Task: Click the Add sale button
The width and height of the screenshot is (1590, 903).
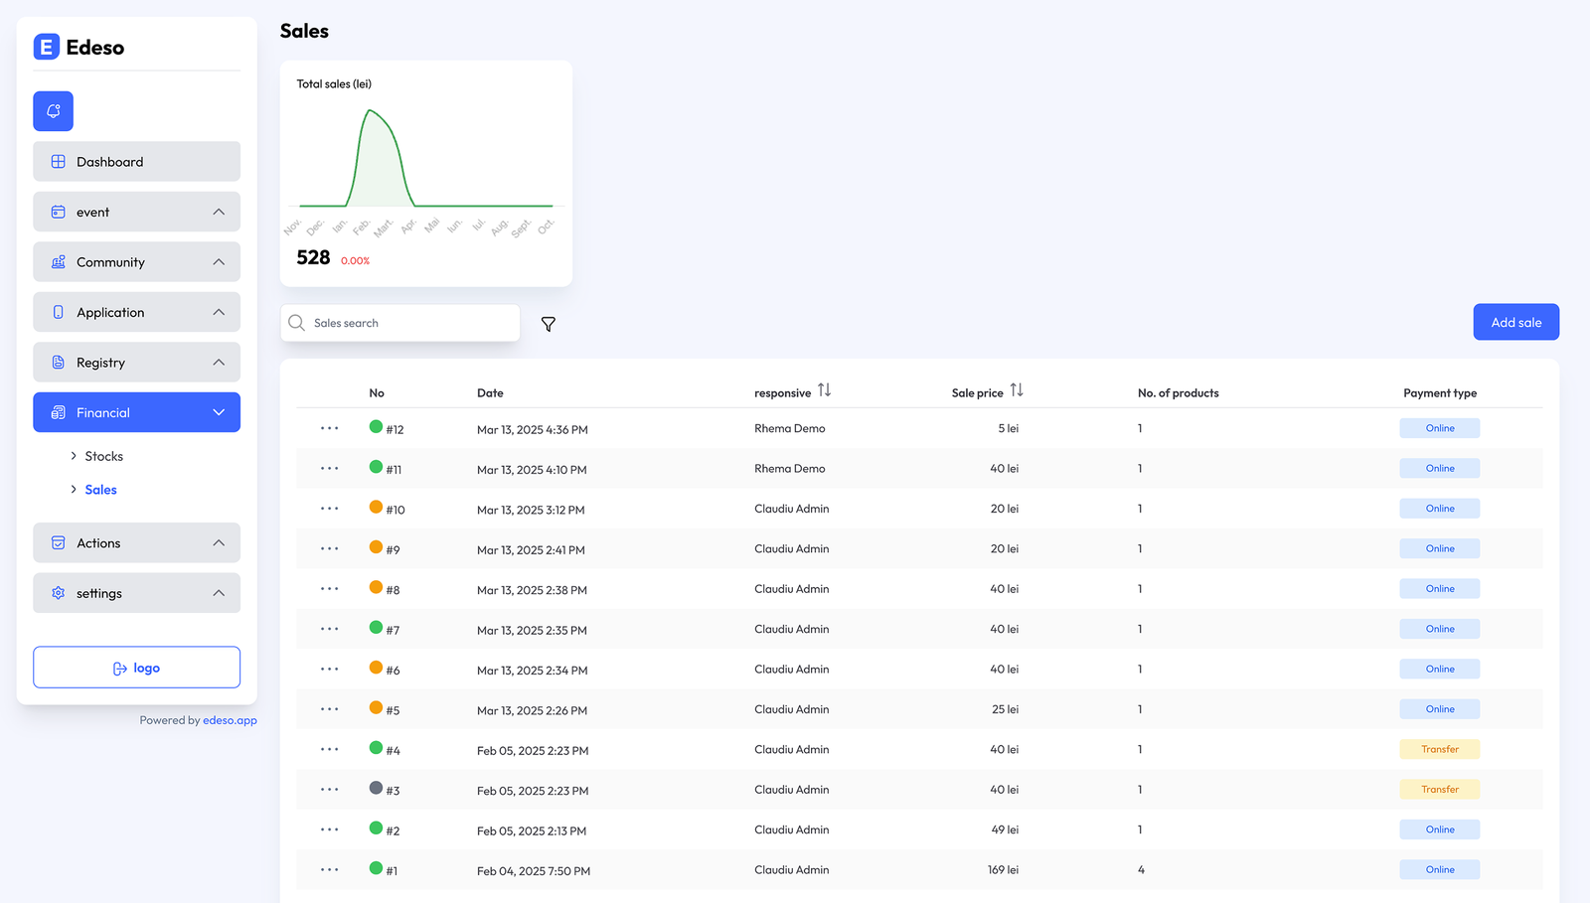Action: 1515,322
